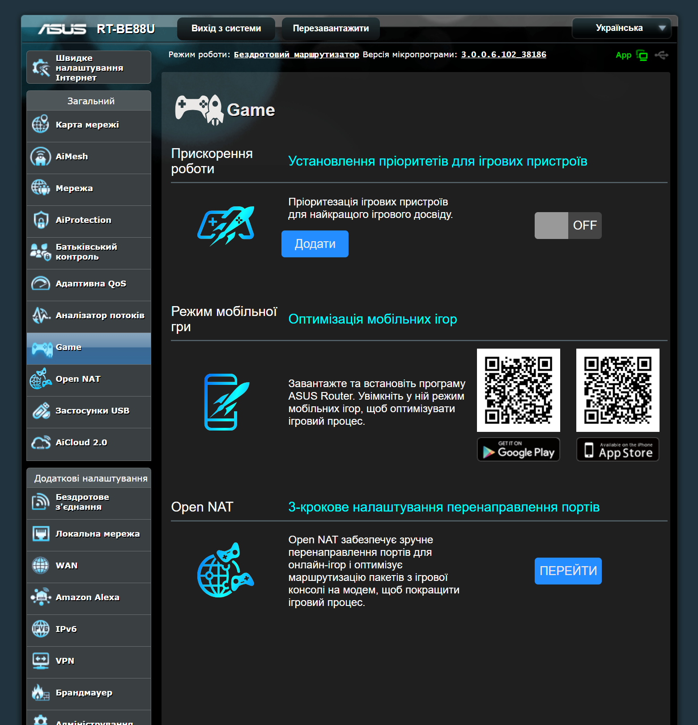
Task: Click the firewall flame icon
Action: pos(40,692)
